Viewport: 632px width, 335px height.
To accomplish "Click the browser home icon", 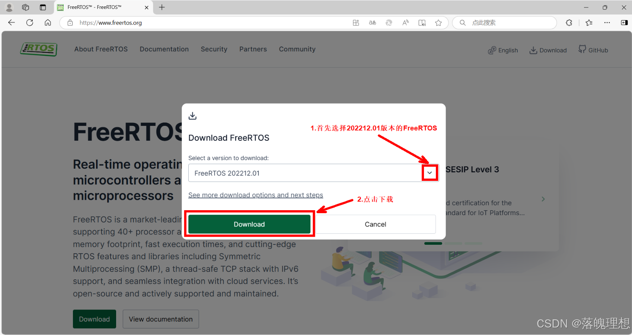I will [48, 23].
